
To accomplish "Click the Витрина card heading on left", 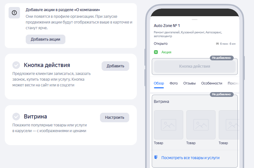I will pos(35,117).
